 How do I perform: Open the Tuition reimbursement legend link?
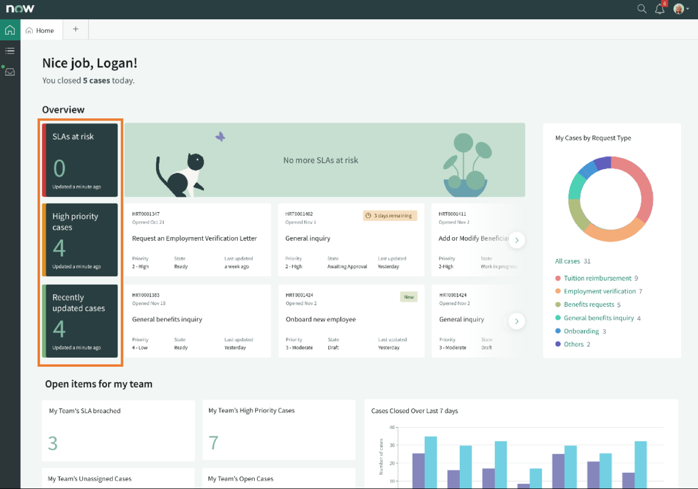click(597, 278)
